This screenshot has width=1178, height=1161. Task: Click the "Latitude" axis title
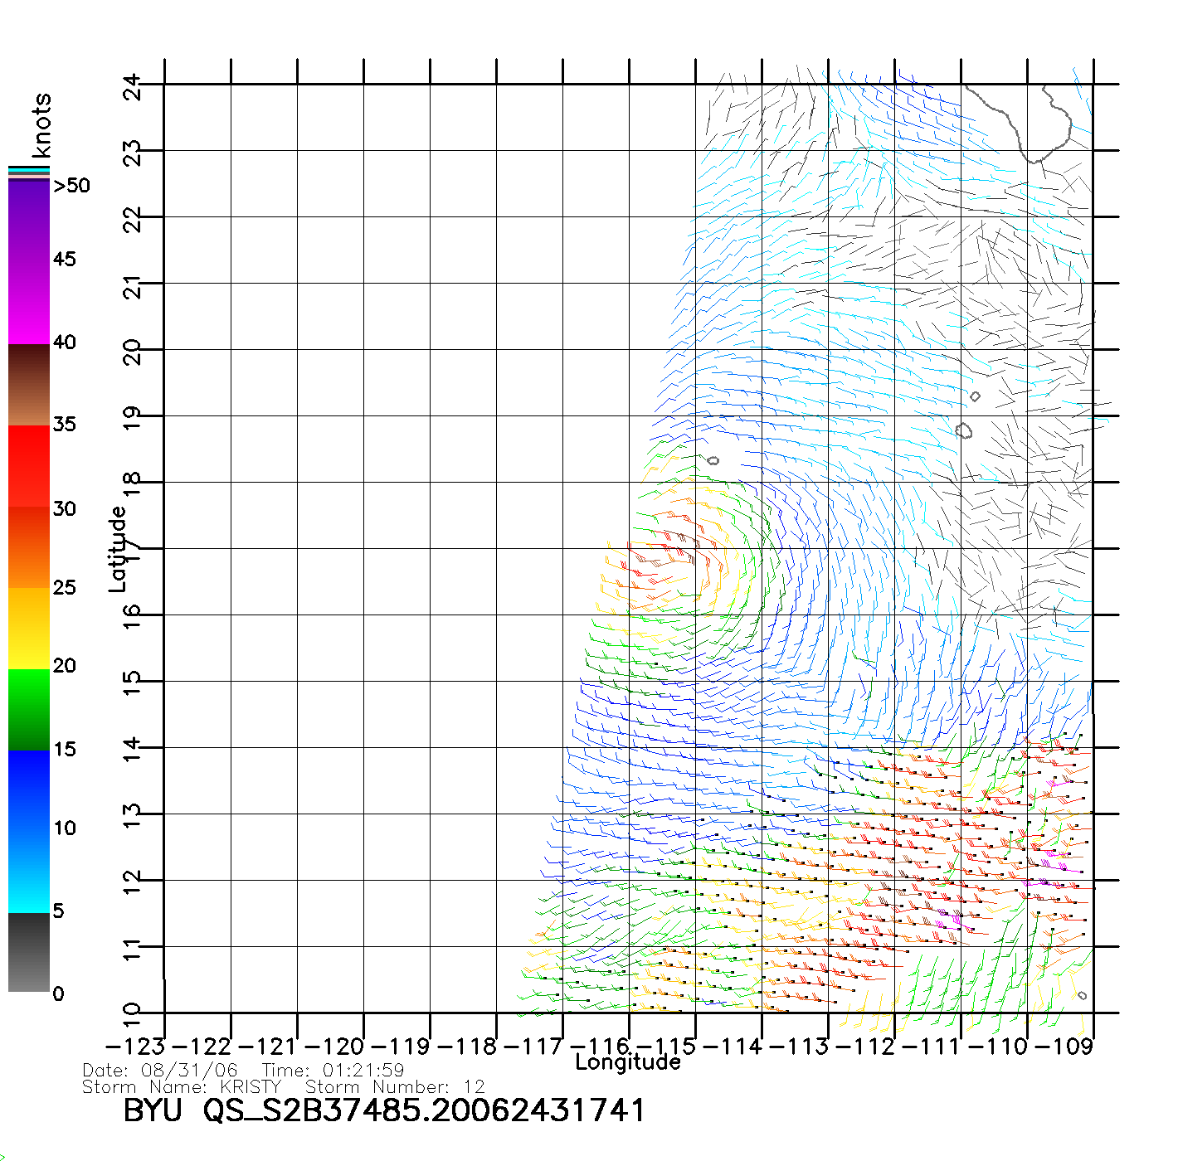pyautogui.click(x=118, y=549)
